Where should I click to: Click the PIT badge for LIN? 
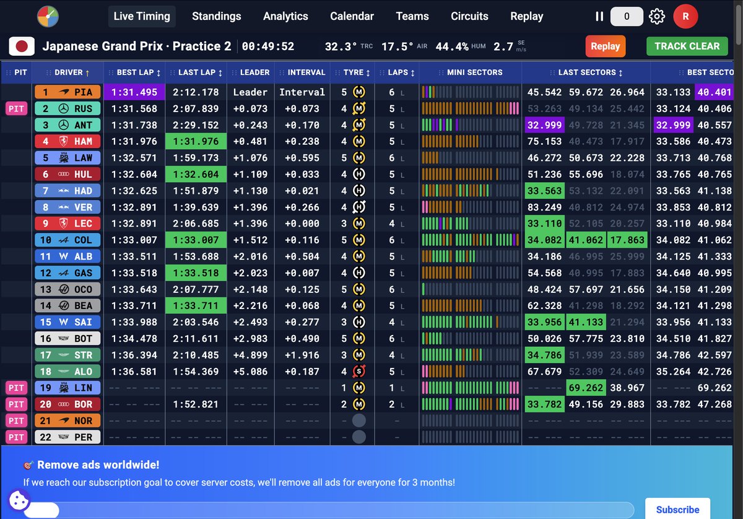[16, 388]
